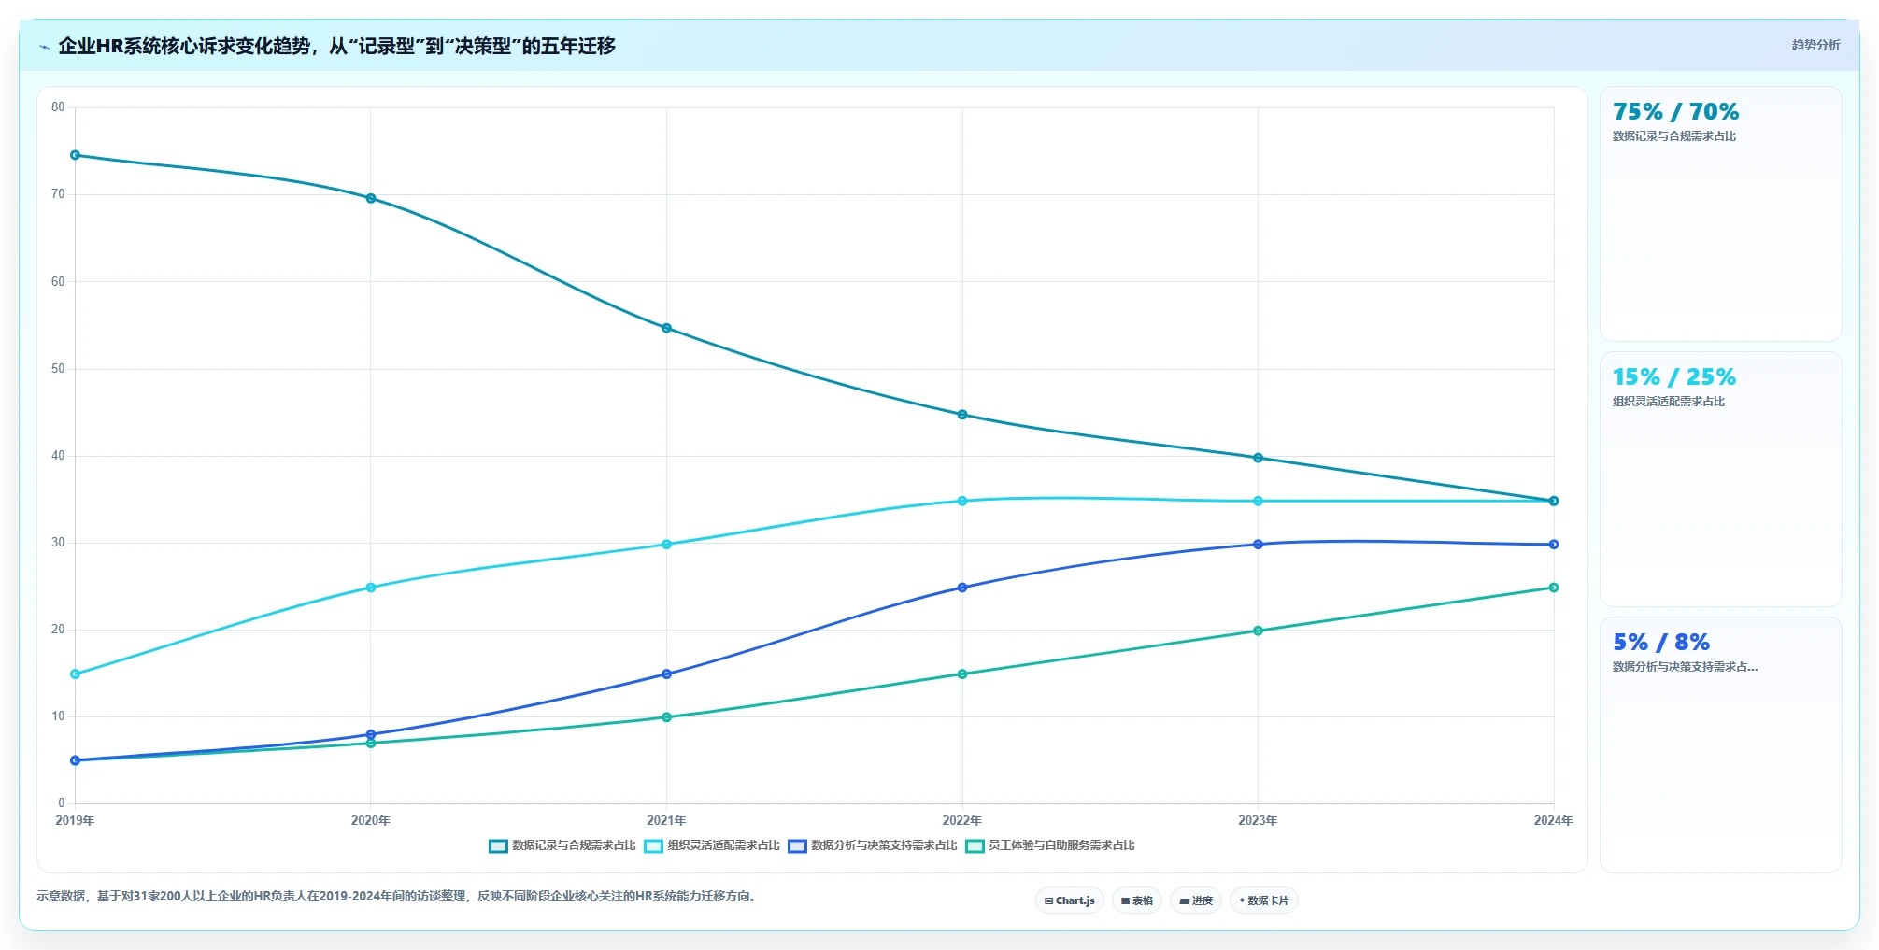Click the 表格 chip

(1137, 900)
